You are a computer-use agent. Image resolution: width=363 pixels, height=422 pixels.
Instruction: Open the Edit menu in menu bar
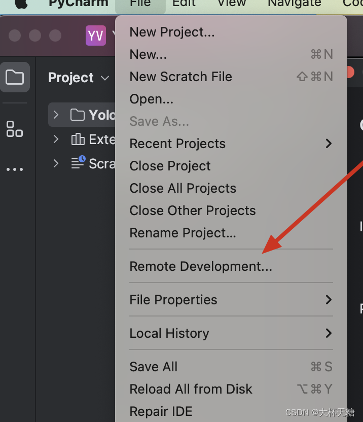click(x=184, y=3)
